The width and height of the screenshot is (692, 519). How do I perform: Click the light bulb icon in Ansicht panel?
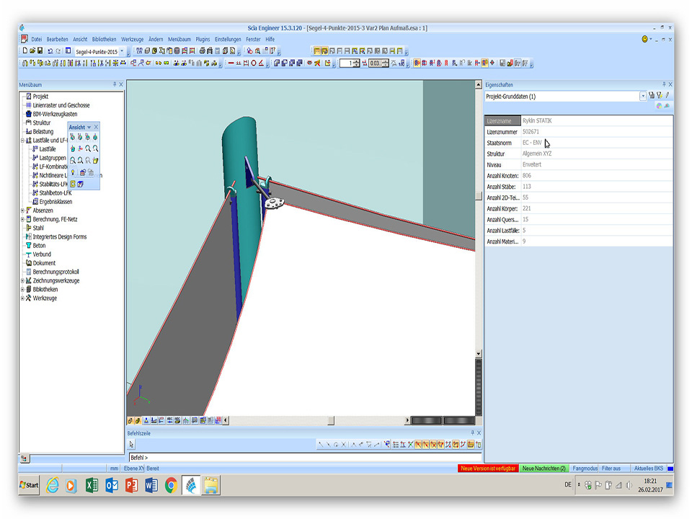[x=73, y=172]
